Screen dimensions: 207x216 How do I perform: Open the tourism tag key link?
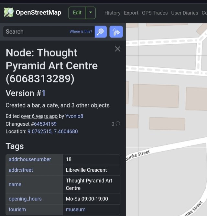(17, 210)
